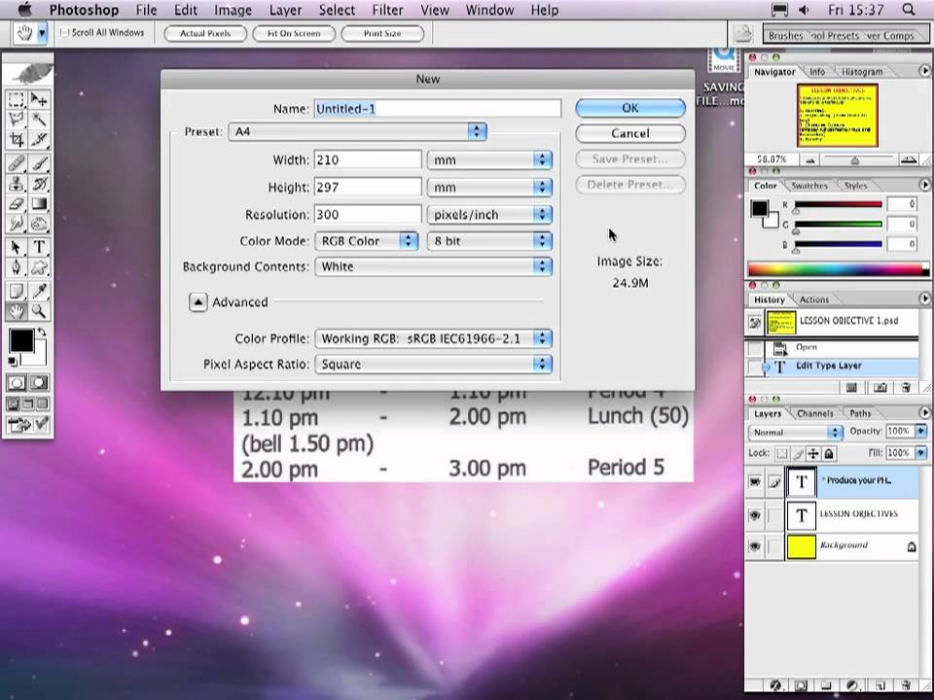934x700 pixels.
Task: Select the Notes tool
Action: [x=17, y=291]
